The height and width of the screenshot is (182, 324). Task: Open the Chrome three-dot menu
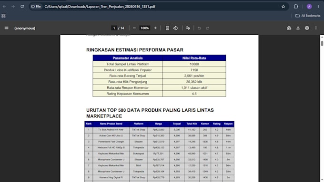(x=318, y=7)
